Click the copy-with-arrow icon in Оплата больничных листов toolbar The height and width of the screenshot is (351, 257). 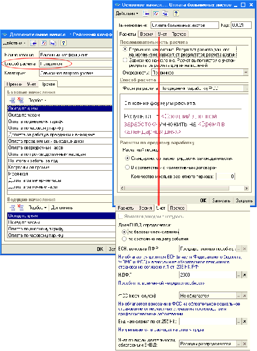click(x=166, y=13)
